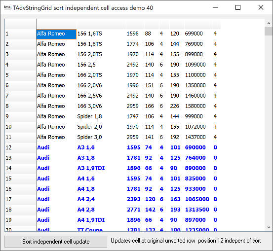Viewport: 273px width, 251px height.
Task: Select the price cell '1580000'
Action: [198, 107]
